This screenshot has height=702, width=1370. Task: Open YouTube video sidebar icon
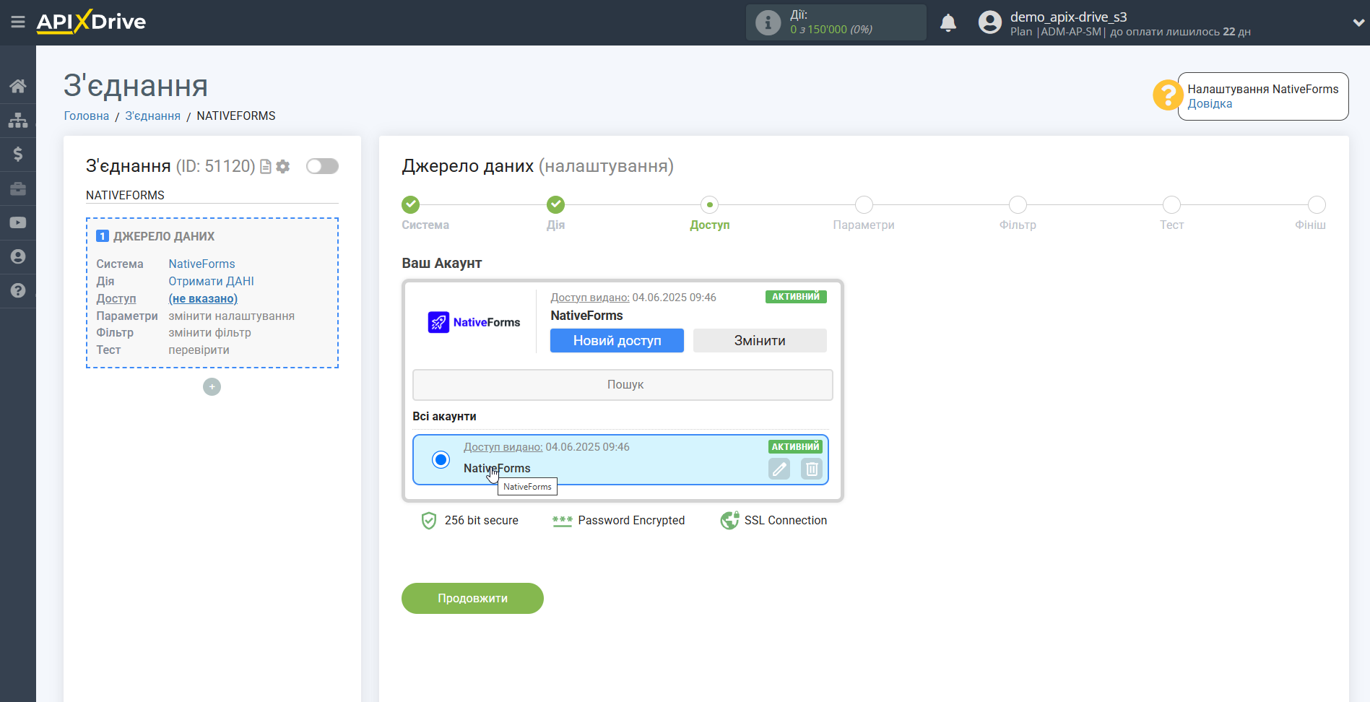18,222
